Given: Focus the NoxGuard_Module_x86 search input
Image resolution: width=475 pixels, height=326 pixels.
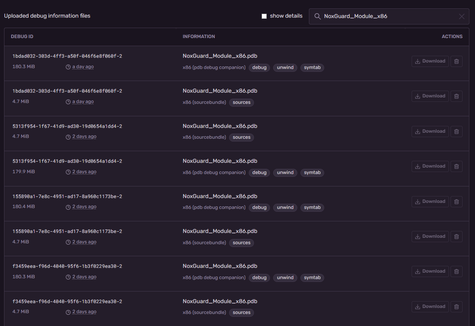Looking at the screenshot, I should (x=389, y=16).
